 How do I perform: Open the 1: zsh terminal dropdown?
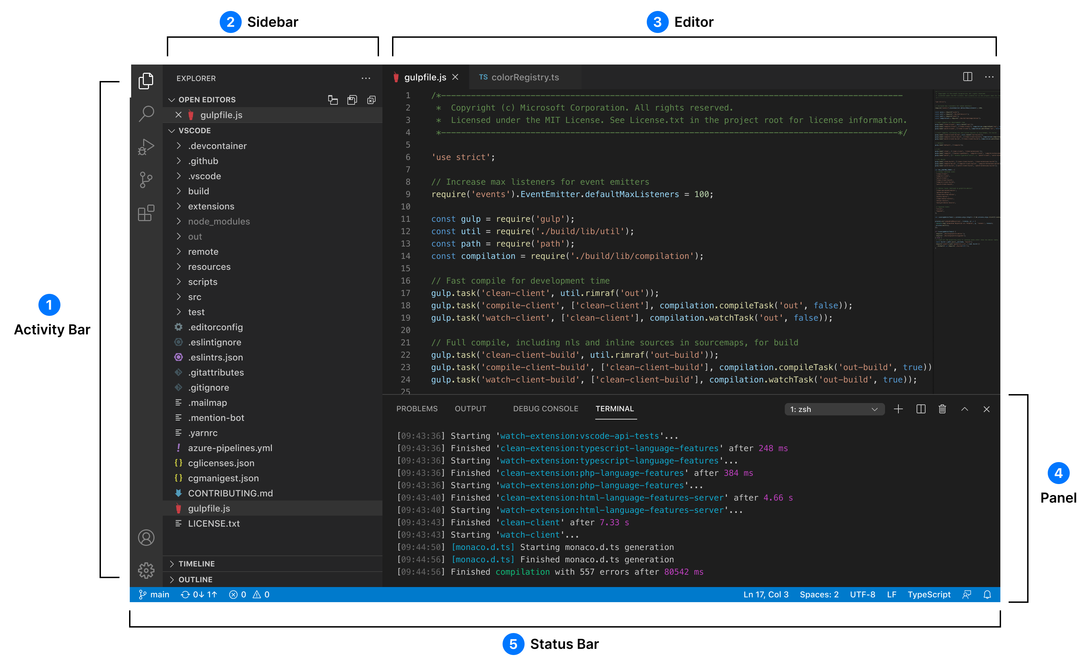tap(834, 410)
